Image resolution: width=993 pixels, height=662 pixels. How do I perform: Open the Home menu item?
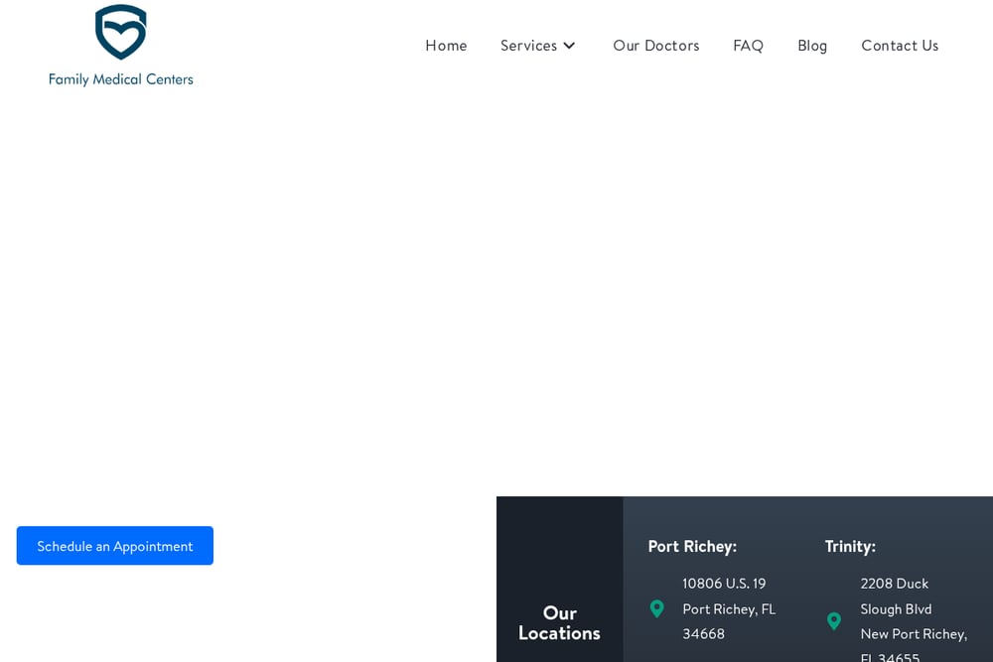(446, 46)
